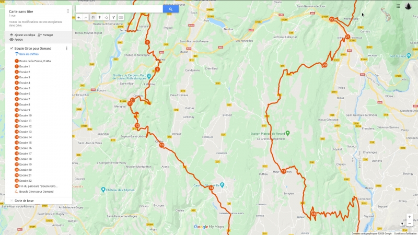The width and height of the screenshot is (418, 235).
Task: Select the measure distances ruler tool
Action: 121,18
